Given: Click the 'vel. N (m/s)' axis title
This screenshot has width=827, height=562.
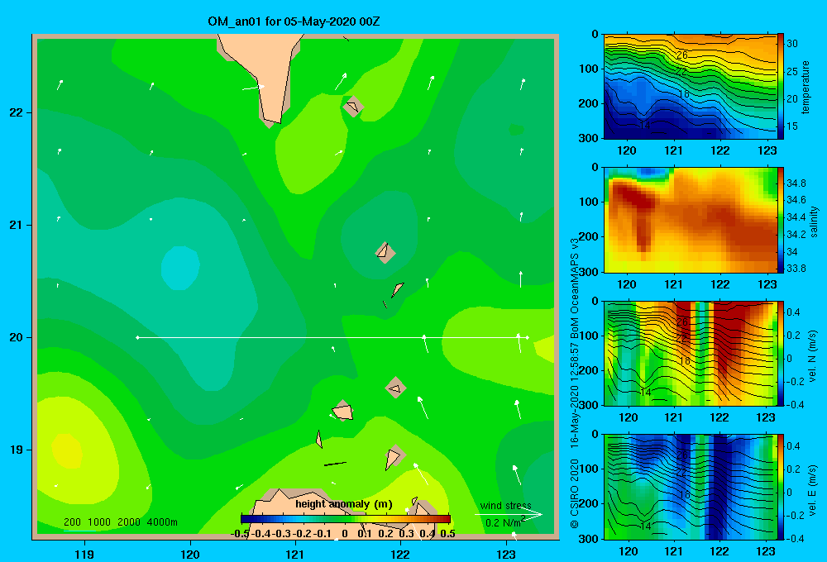Looking at the screenshot, I should [x=812, y=356].
